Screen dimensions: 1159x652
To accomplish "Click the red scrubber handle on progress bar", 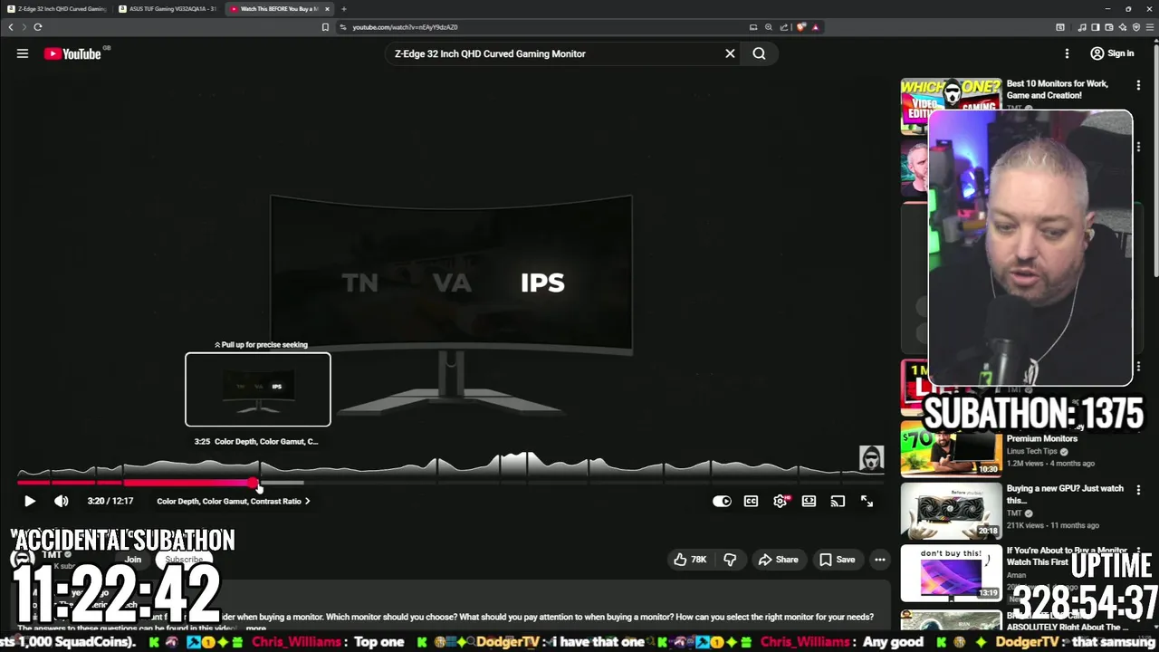I will pyautogui.click(x=254, y=483).
